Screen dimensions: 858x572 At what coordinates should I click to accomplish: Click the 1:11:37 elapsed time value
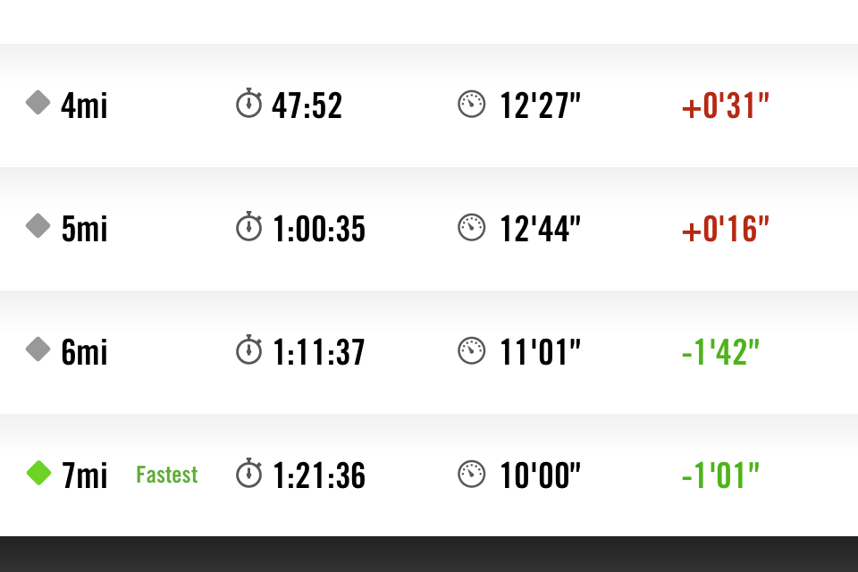[318, 352]
